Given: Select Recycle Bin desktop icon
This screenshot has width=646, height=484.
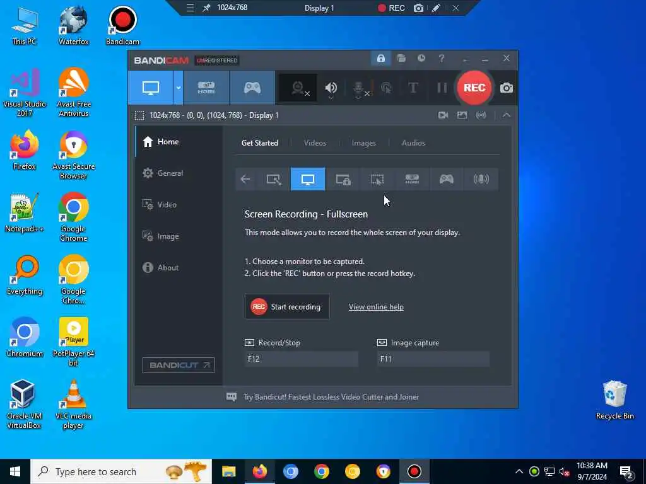Looking at the screenshot, I should coord(614,400).
